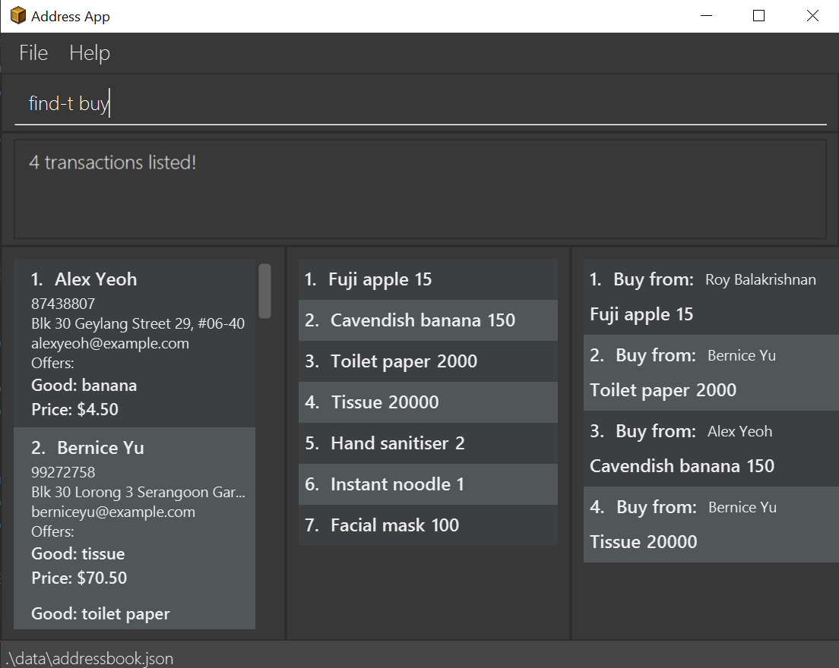Click 'Price: $4.50' line
Screen dimensions: 839x668
[75, 409]
